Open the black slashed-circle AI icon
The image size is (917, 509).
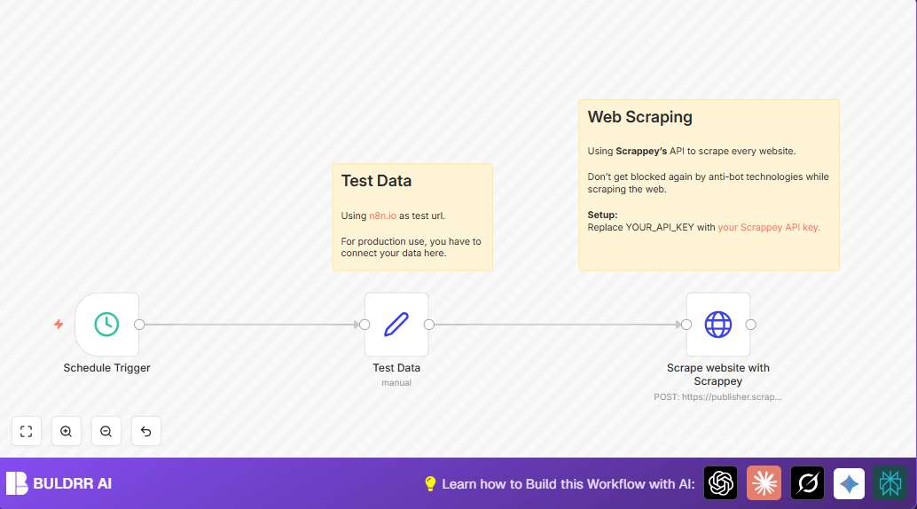(x=807, y=483)
